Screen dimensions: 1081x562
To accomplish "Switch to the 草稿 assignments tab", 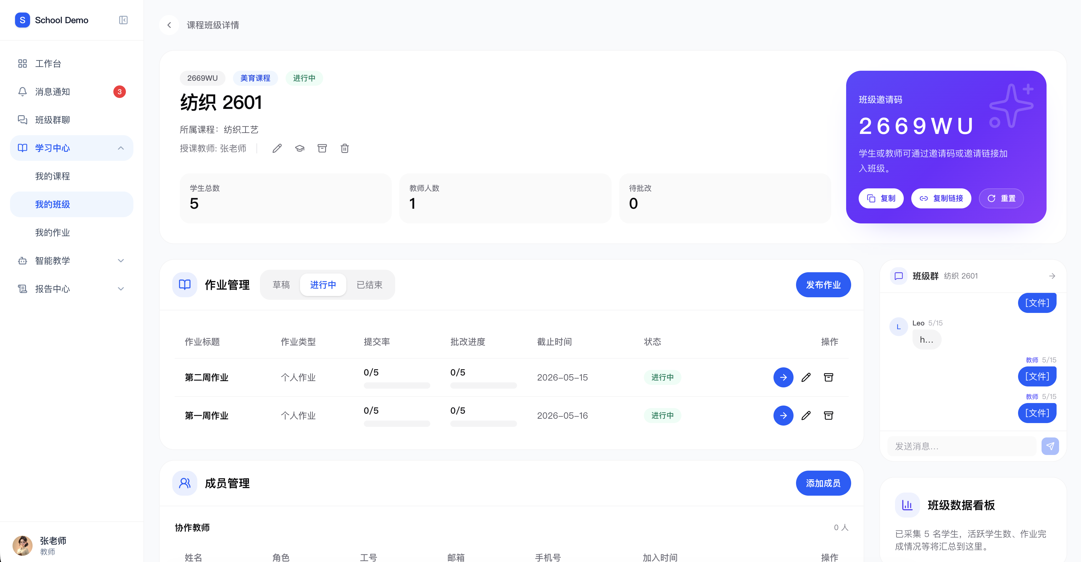I will point(281,285).
